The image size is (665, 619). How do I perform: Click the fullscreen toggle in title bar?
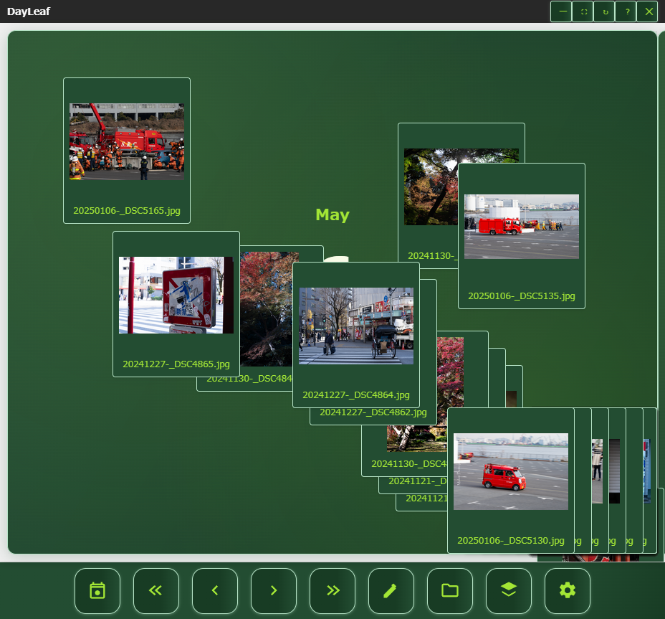click(583, 11)
